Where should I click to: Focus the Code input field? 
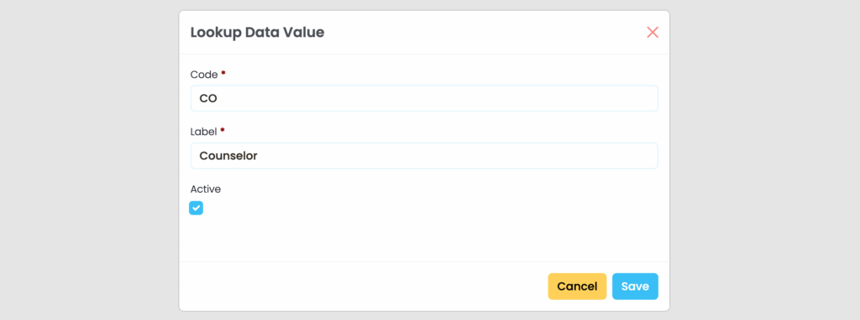point(424,99)
